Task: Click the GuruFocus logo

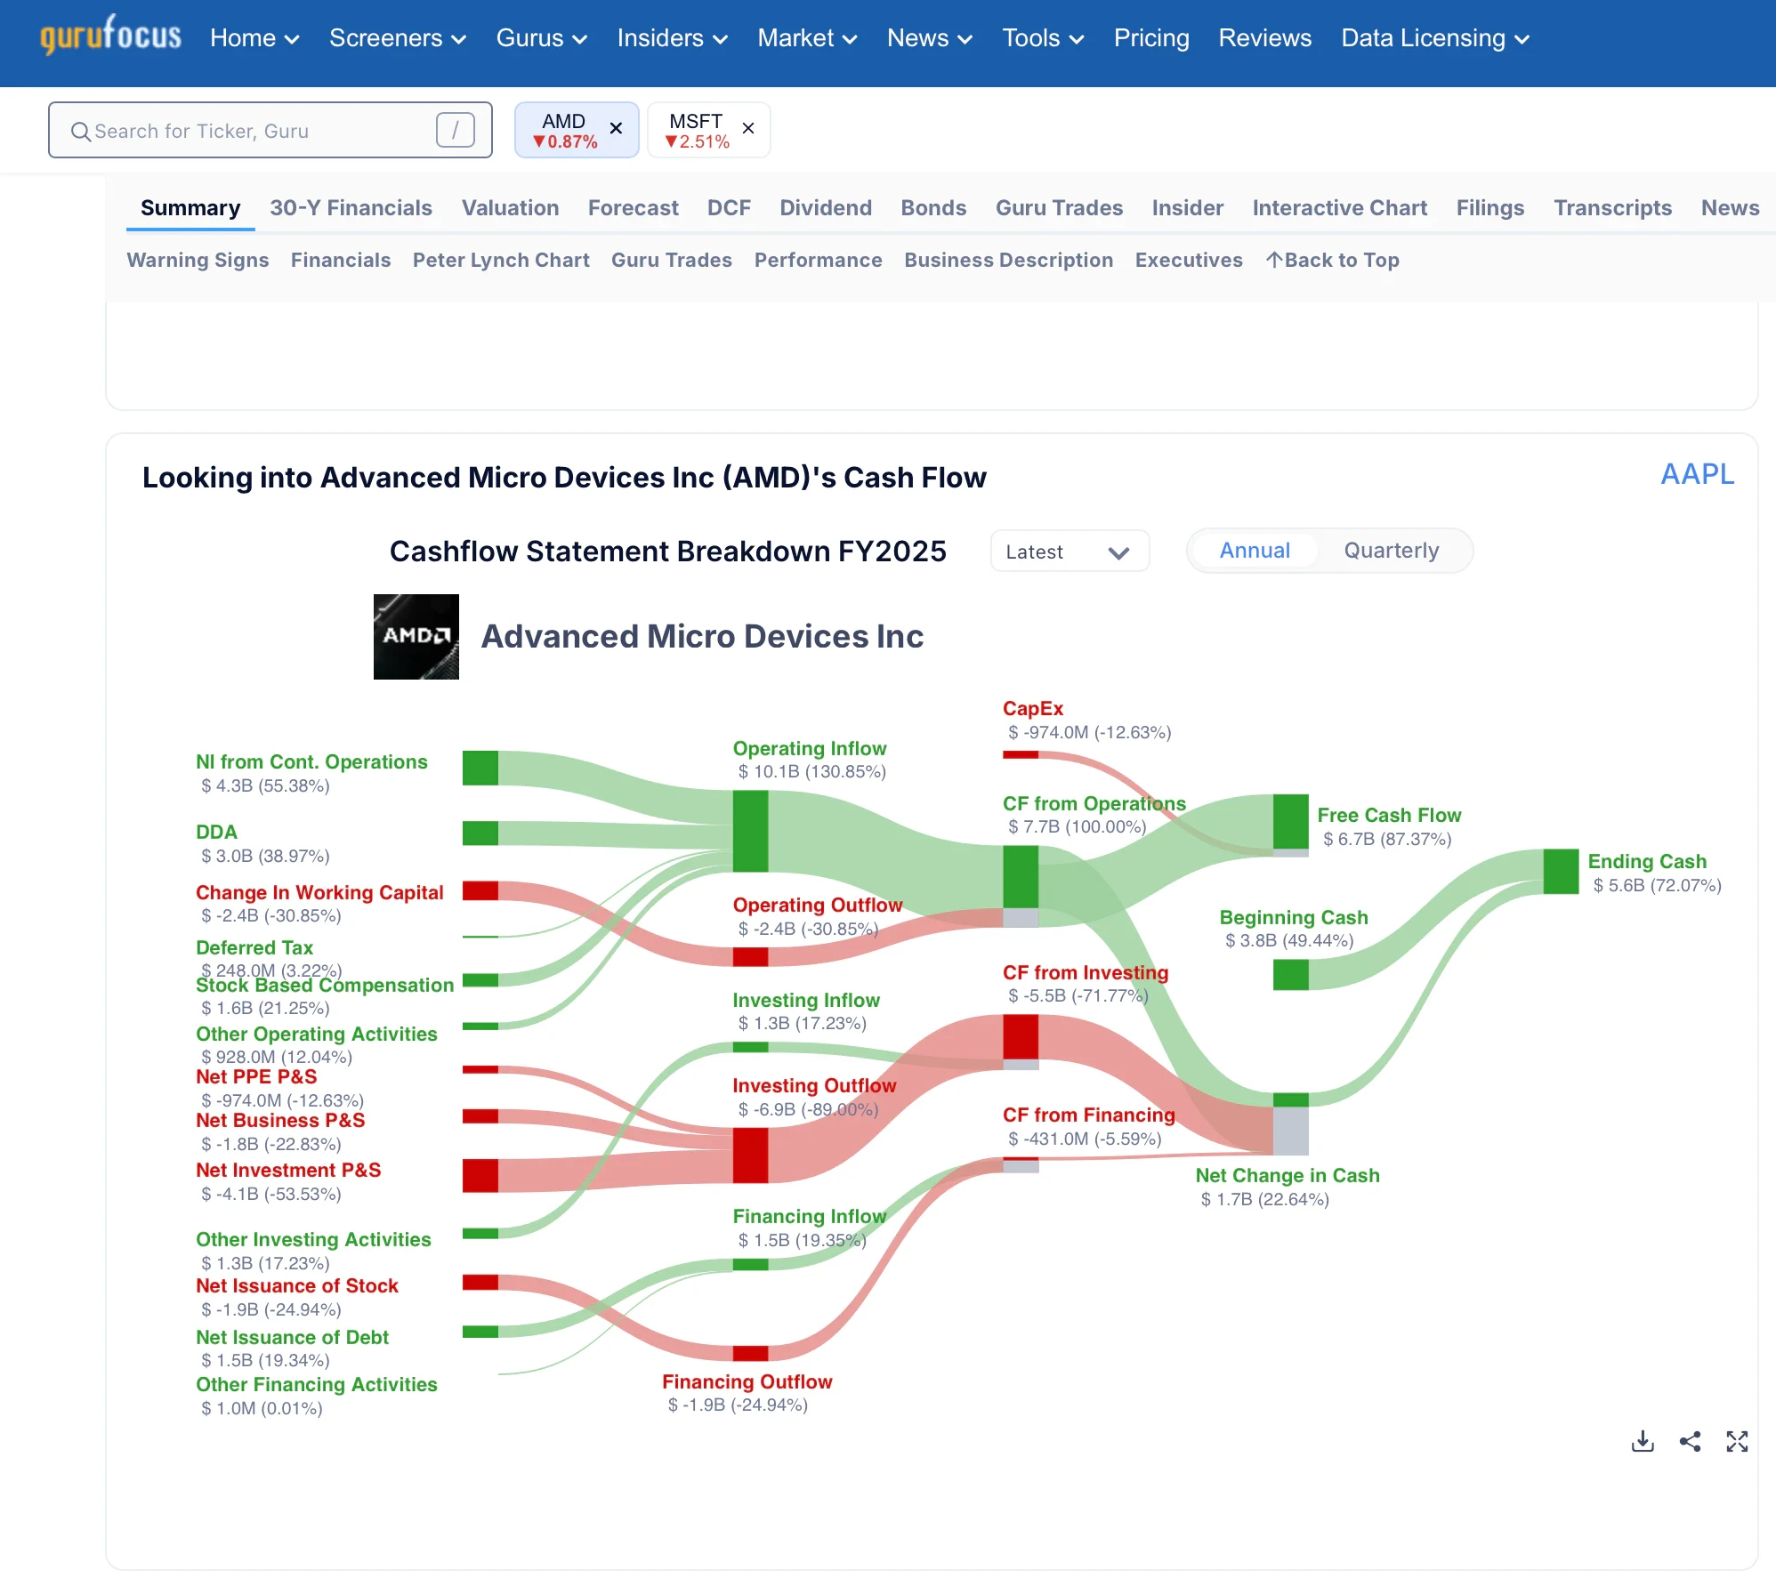Action: pyautogui.click(x=110, y=36)
